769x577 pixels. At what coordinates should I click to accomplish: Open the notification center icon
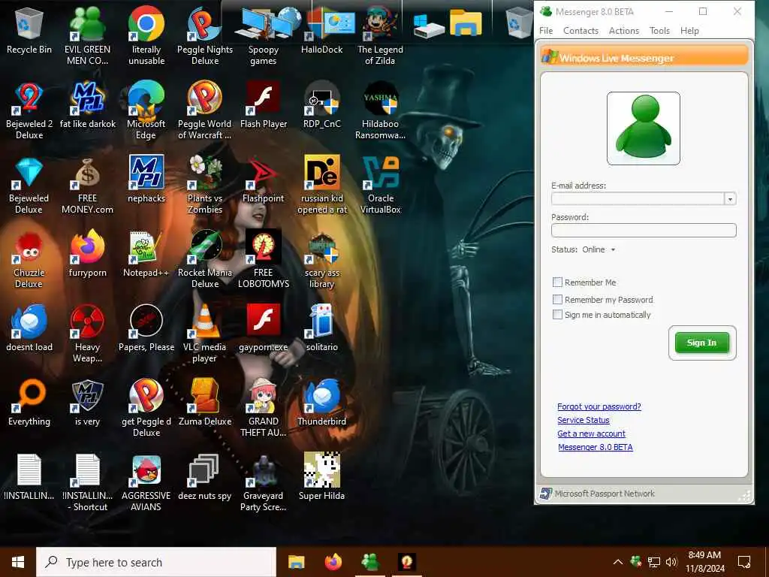click(744, 562)
